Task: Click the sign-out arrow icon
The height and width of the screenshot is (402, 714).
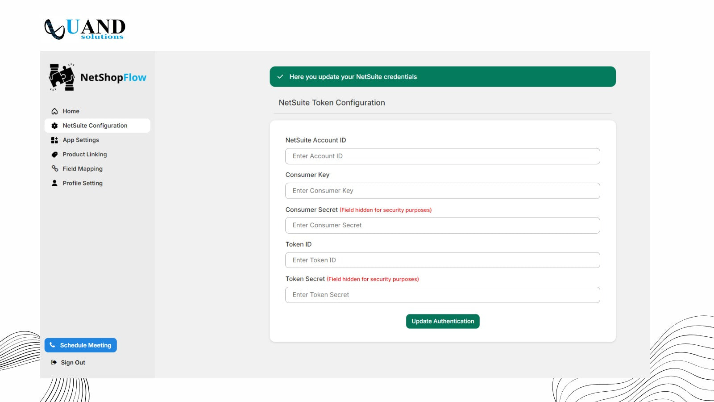Action: click(53, 362)
